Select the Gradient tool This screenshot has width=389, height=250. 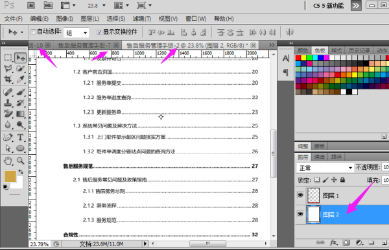click(x=20, y=114)
